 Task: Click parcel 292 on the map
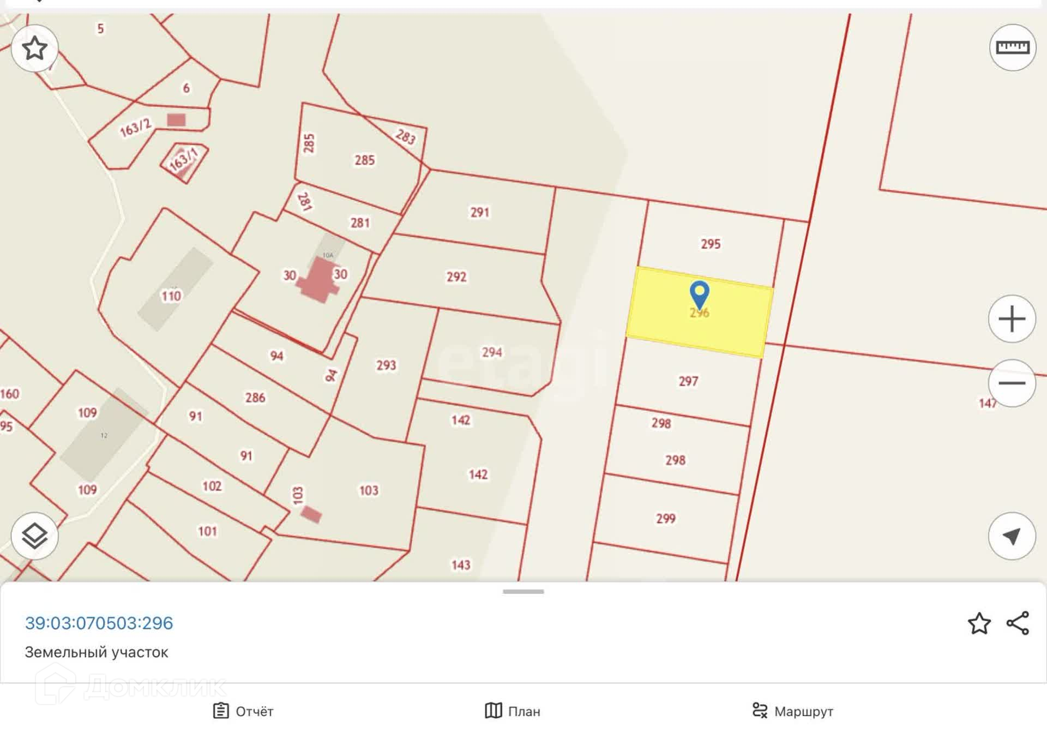tap(456, 277)
